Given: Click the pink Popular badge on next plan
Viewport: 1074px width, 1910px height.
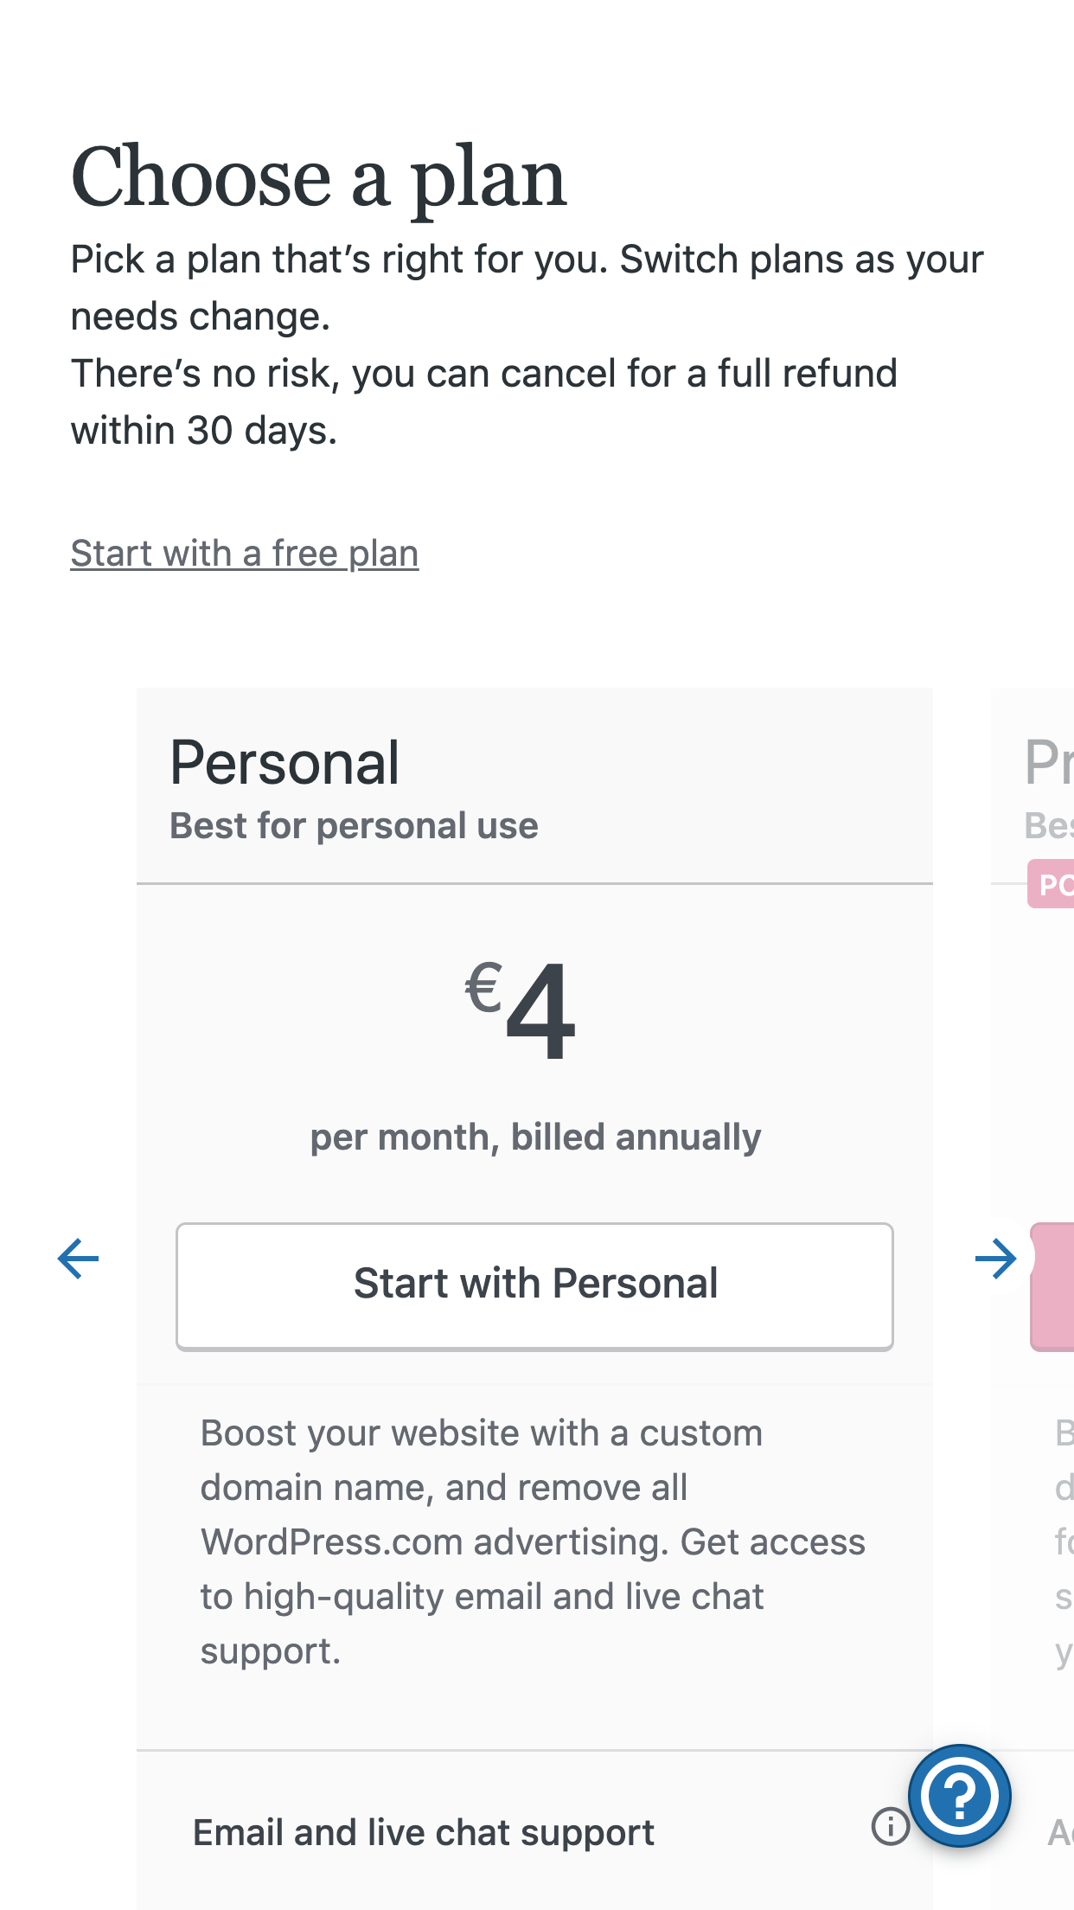Looking at the screenshot, I should click(x=1052, y=884).
